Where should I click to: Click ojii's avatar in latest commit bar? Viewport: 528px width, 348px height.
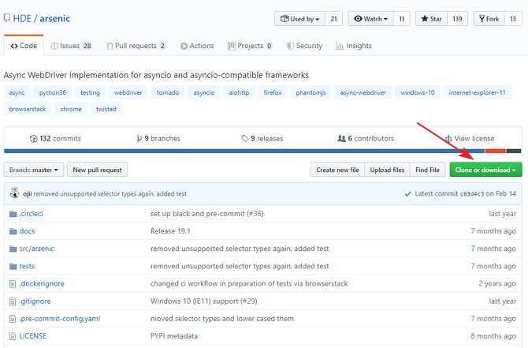[16, 193]
